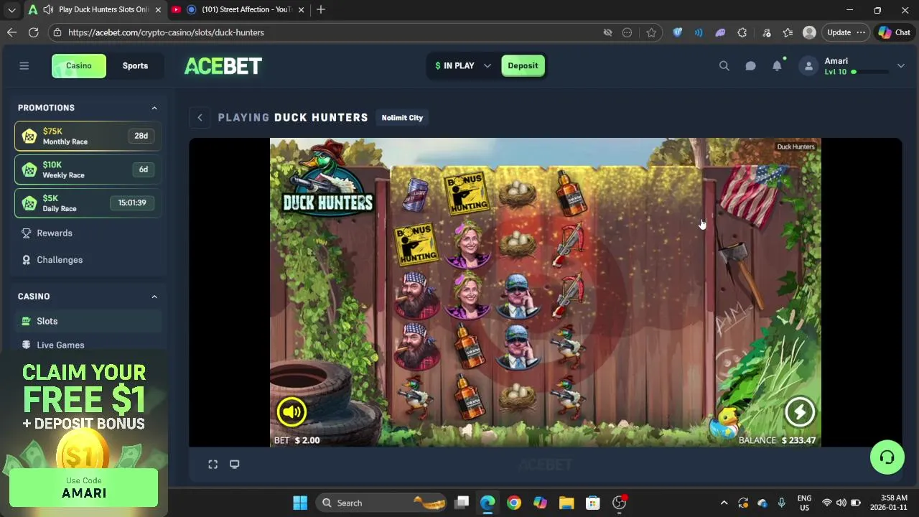
Task: Add page to favorites with star icon
Action: [651, 32]
